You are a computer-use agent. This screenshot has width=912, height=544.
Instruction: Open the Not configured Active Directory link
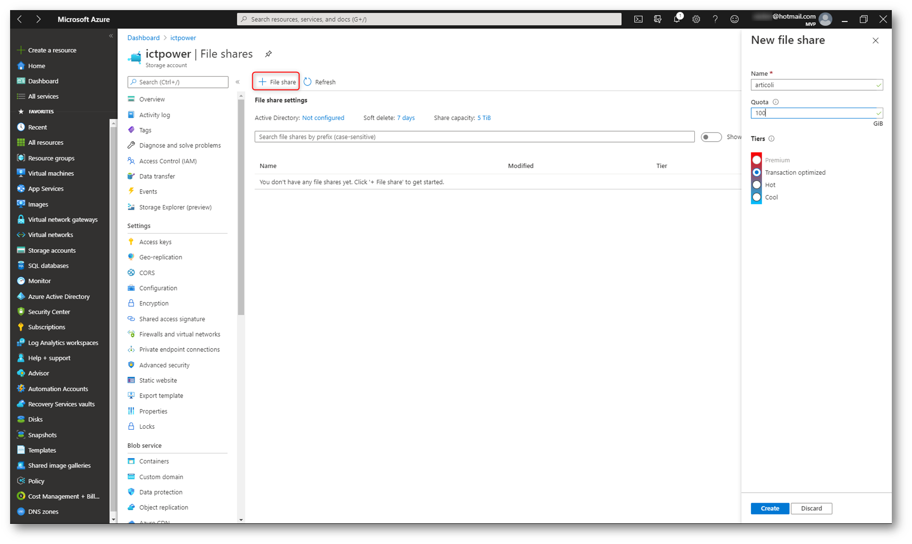323,118
